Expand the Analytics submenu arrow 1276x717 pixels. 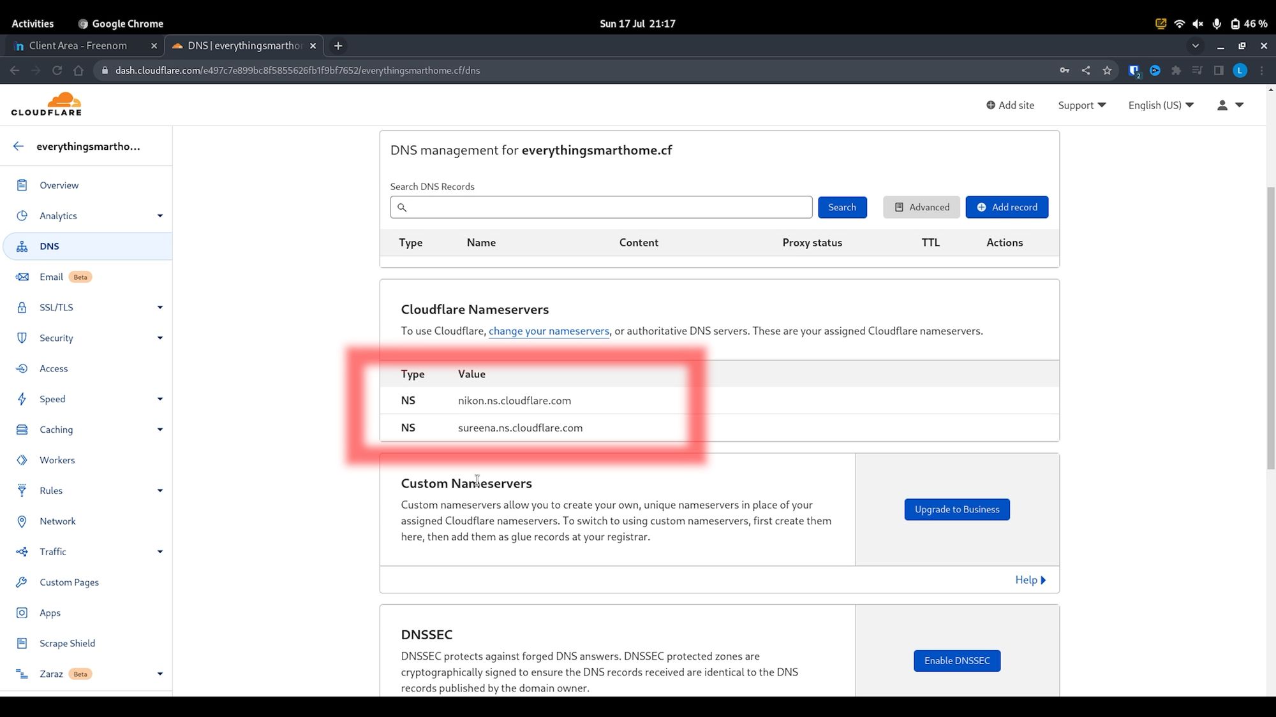click(159, 215)
